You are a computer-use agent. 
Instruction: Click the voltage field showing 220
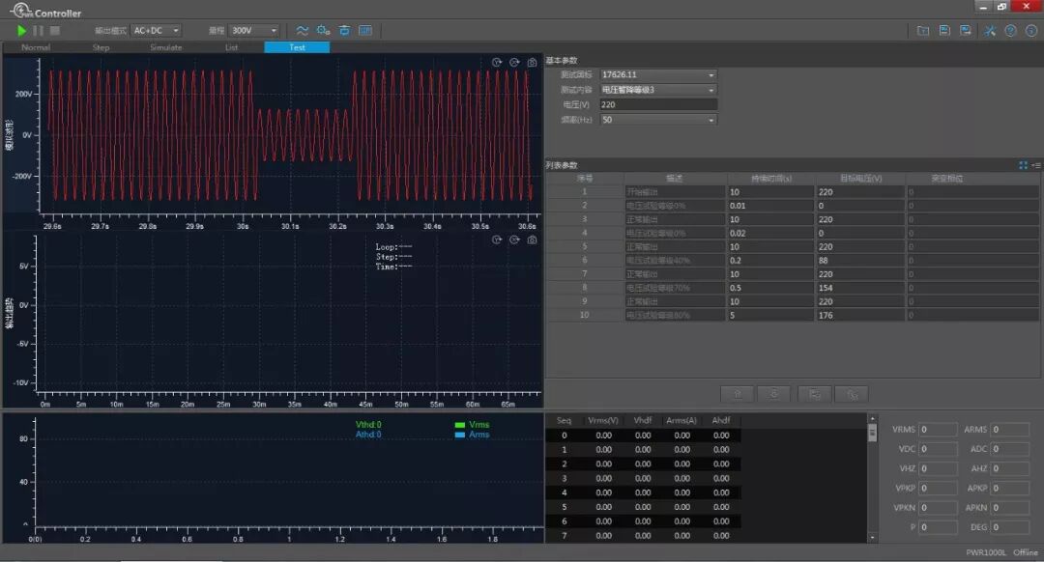(x=658, y=104)
